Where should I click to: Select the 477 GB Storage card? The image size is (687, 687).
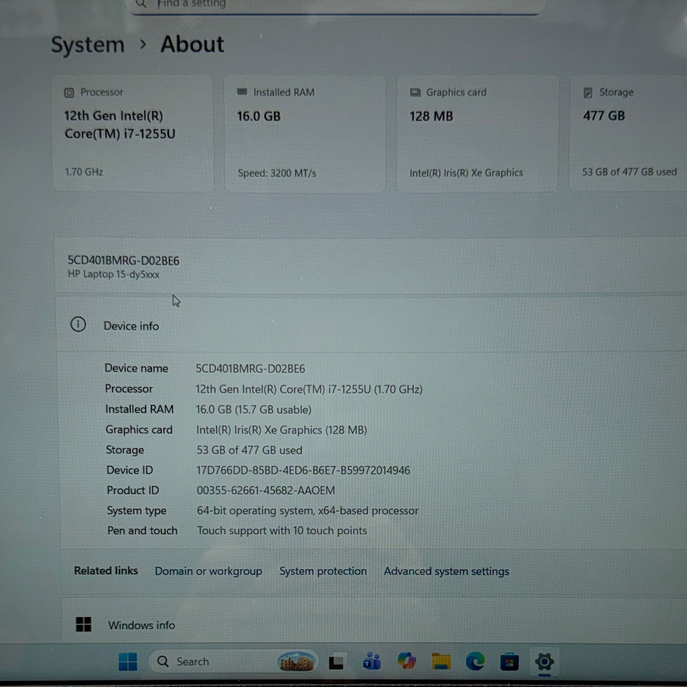pyautogui.click(x=629, y=134)
